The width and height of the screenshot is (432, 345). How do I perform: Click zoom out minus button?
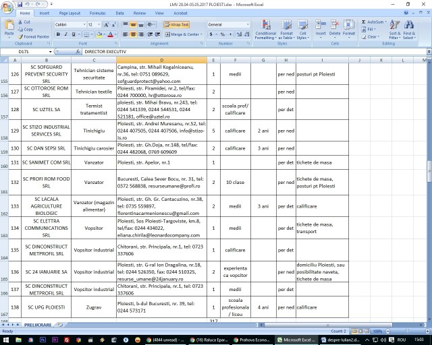coord(388,332)
